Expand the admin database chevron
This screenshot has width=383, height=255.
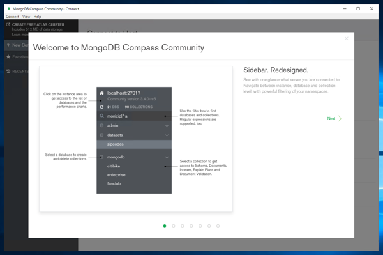pyautogui.click(x=167, y=126)
